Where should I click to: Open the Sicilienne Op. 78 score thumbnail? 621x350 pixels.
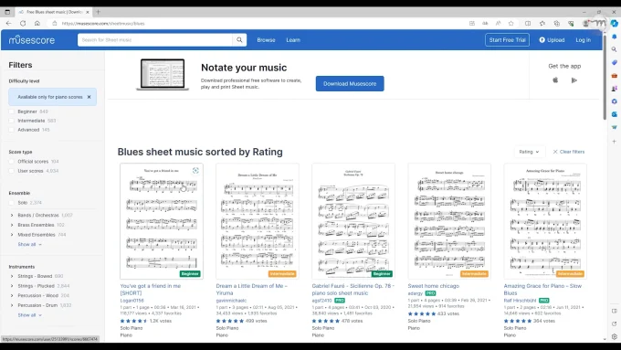pos(353,221)
